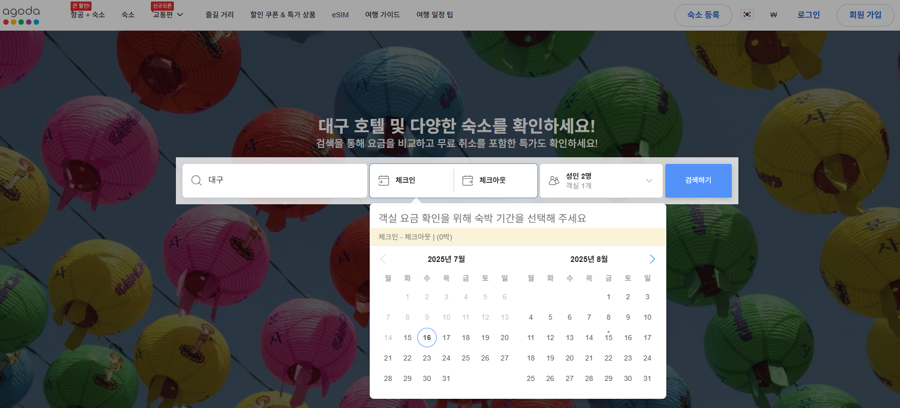Select August 9 in 2025년 8월 calendar
This screenshot has width=900, height=408.
click(x=628, y=317)
